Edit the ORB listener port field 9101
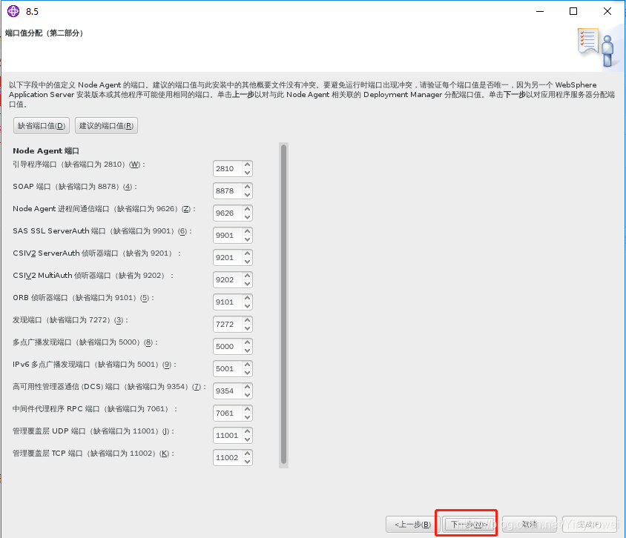Viewport: 626px width, 538px height. pyautogui.click(x=228, y=302)
